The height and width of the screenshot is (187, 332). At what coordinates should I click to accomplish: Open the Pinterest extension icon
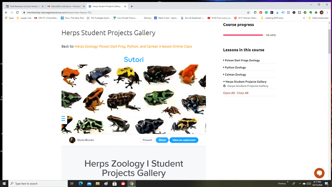click(261, 12)
